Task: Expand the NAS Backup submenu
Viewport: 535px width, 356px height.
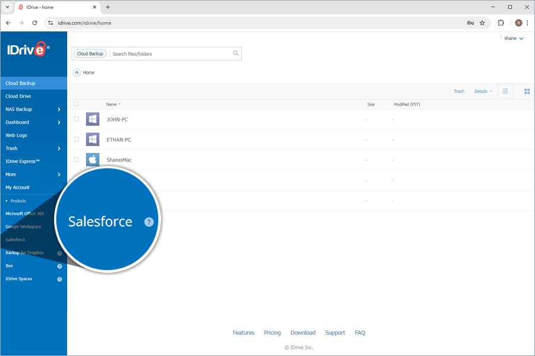Action: 58,109
